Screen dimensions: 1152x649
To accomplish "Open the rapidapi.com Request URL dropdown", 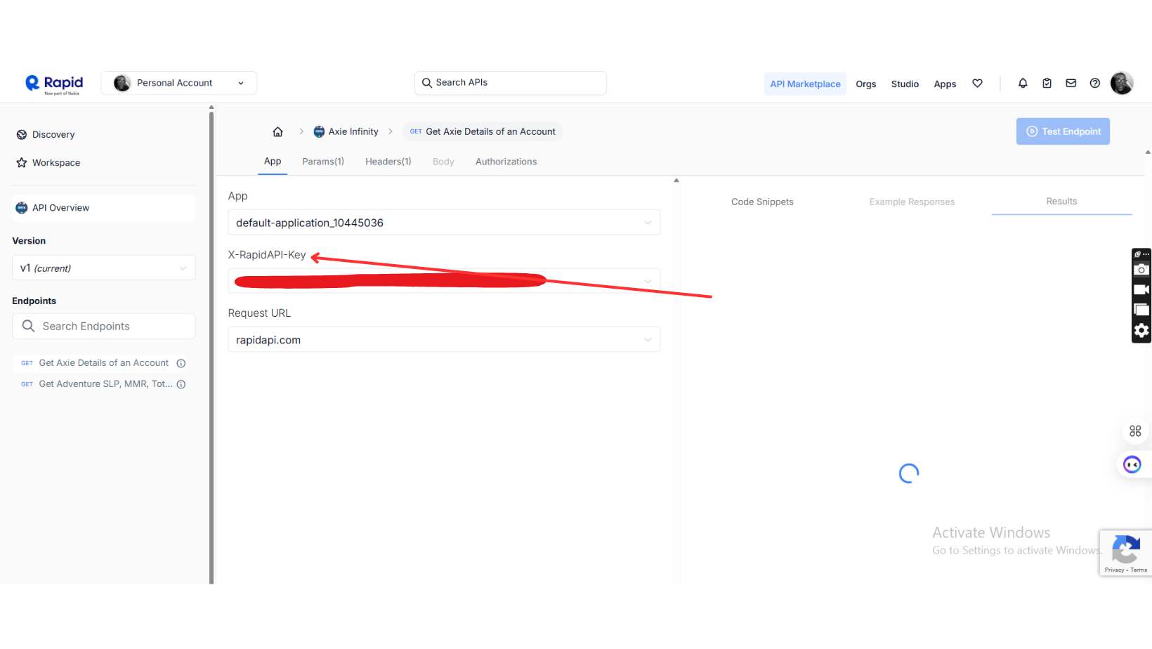I will (444, 339).
